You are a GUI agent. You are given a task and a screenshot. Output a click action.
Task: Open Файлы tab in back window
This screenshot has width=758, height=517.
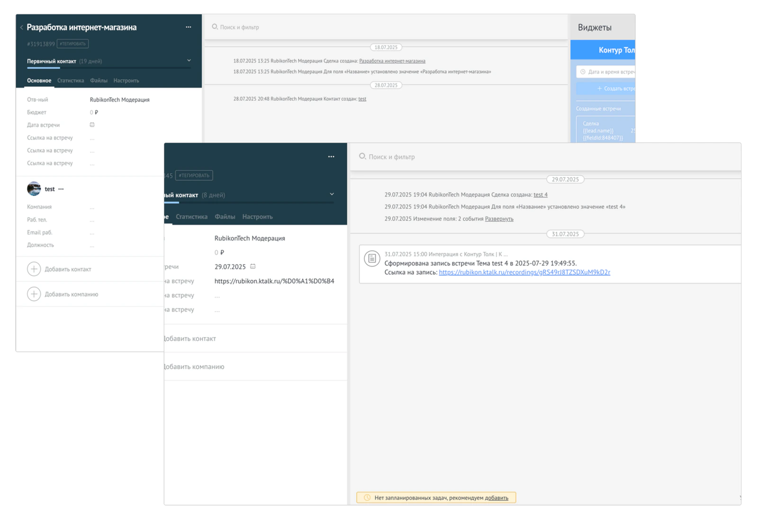(x=99, y=80)
